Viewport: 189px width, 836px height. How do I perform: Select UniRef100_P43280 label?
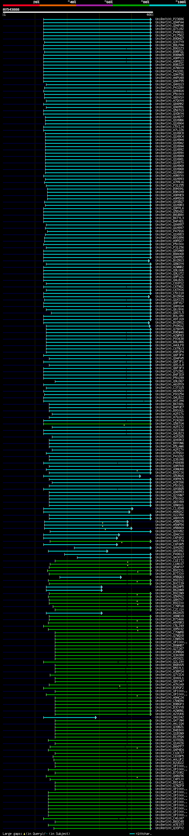(170, 87)
